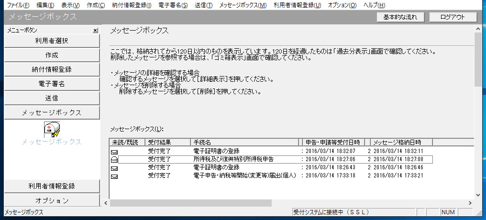Click opened envelope icon of 所得税及び復興特別所得税申告 row
The image size is (486, 220).
click(114, 159)
